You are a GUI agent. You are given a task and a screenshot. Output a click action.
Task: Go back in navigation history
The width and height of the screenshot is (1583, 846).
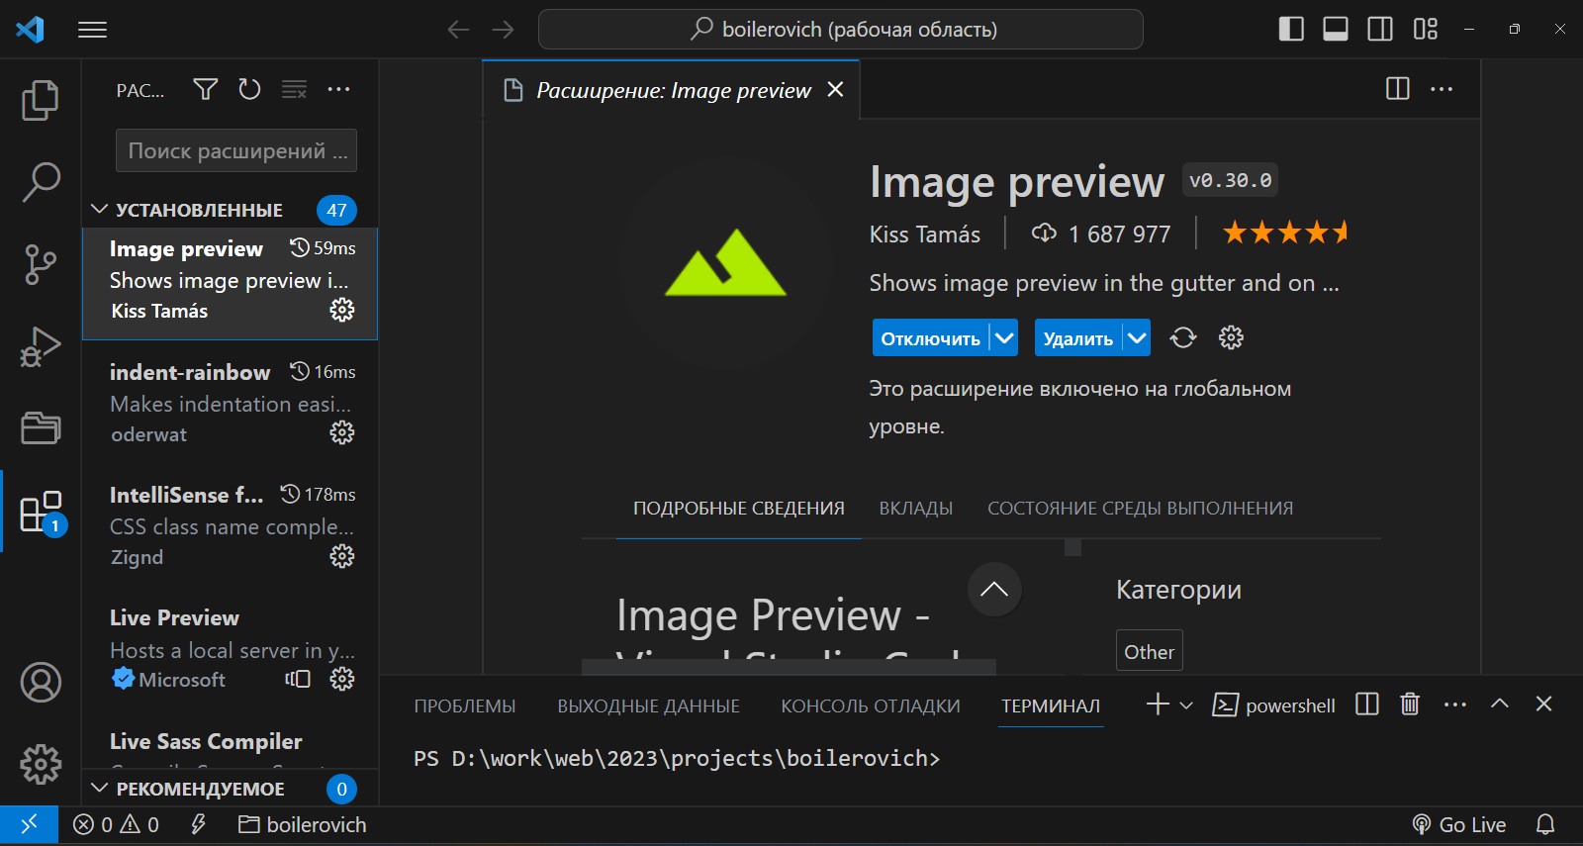[458, 30]
